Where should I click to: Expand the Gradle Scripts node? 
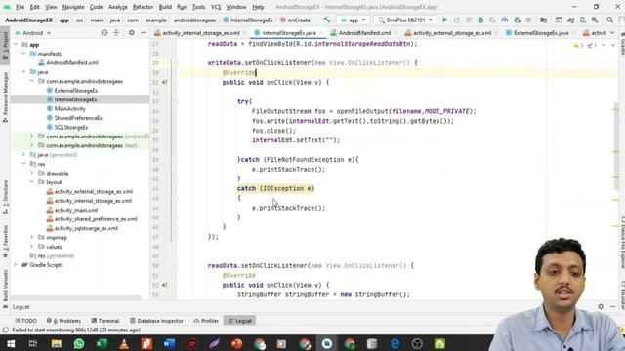16,264
